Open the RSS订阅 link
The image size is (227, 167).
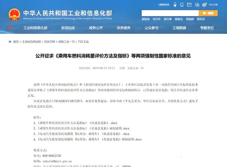[x=213, y=5]
